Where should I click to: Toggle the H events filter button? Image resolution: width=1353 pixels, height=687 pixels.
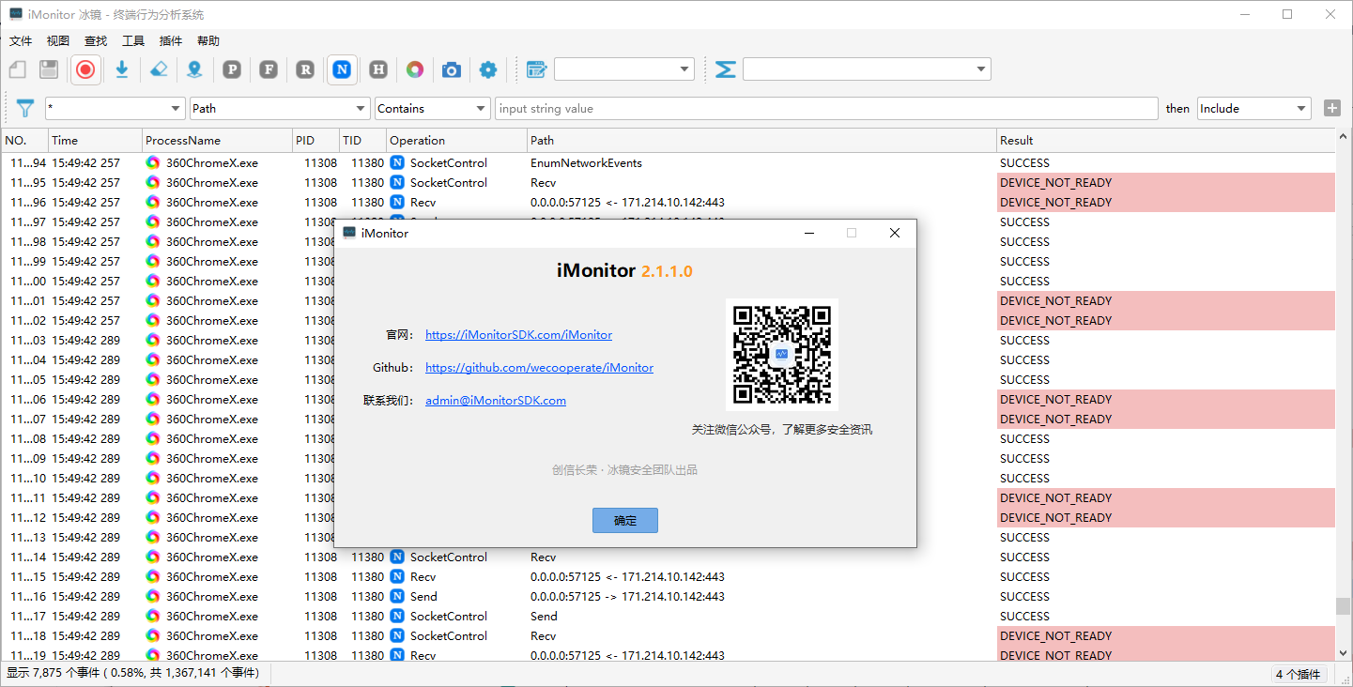coord(378,69)
